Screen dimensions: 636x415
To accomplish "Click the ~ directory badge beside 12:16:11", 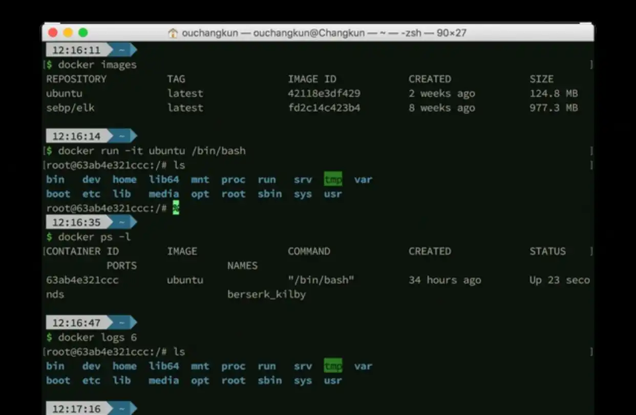I will tap(122, 50).
